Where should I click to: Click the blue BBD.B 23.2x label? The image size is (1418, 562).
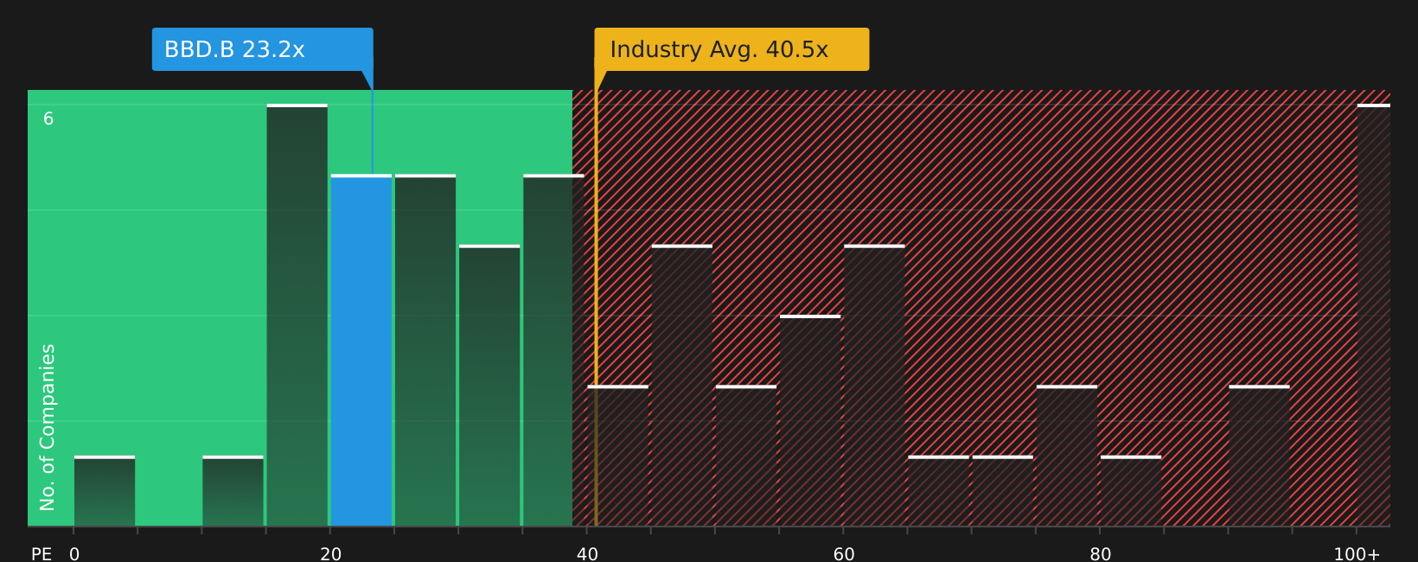tap(263, 49)
